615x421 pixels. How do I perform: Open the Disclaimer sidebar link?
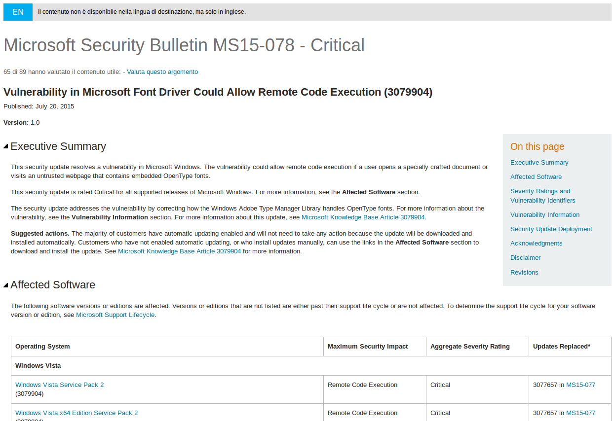tap(525, 258)
